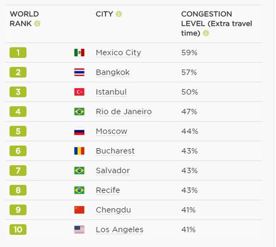Open the Salvador city link
The height and width of the screenshot is (247, 276).
pyautogui.click(x=113, y=171)
